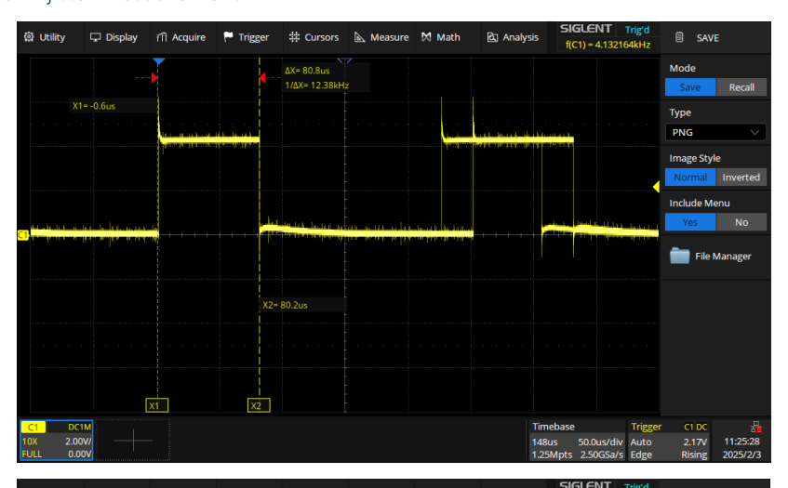Click the Measure ruler icon
Image resolution: width=788 pixels, height=488 pixels.
point(360,36)
